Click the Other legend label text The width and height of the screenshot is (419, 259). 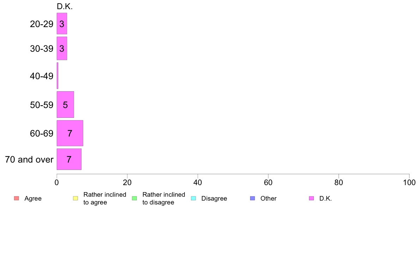(268, 198)
